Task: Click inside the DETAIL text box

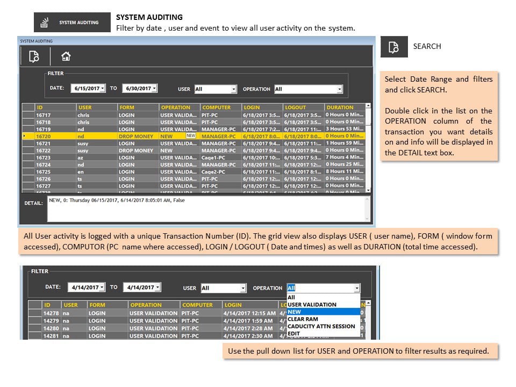Action: (x=209, y=209)
